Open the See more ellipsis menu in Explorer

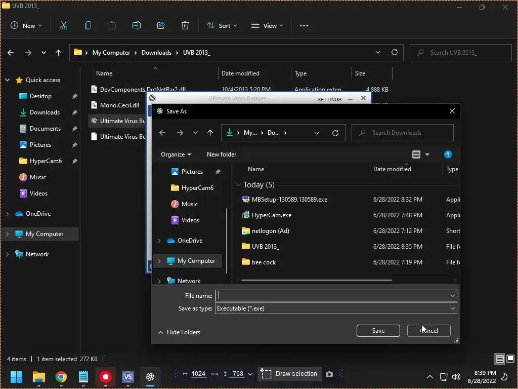tap(304, 25)
